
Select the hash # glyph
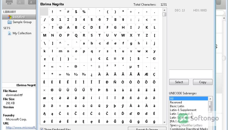click(68, 12)
